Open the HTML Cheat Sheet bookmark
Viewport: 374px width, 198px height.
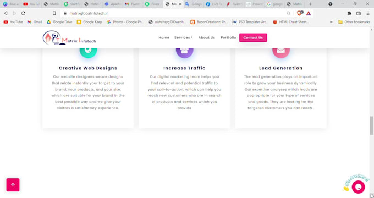[x=291, y=22]
